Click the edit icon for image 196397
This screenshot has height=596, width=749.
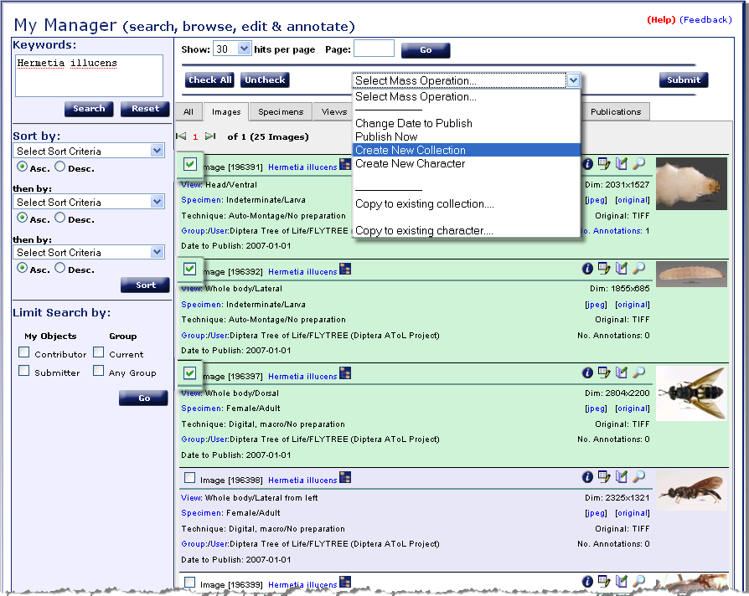click(604, 373)
